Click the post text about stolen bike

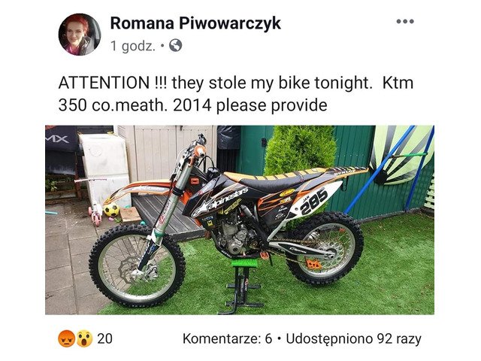235,94
